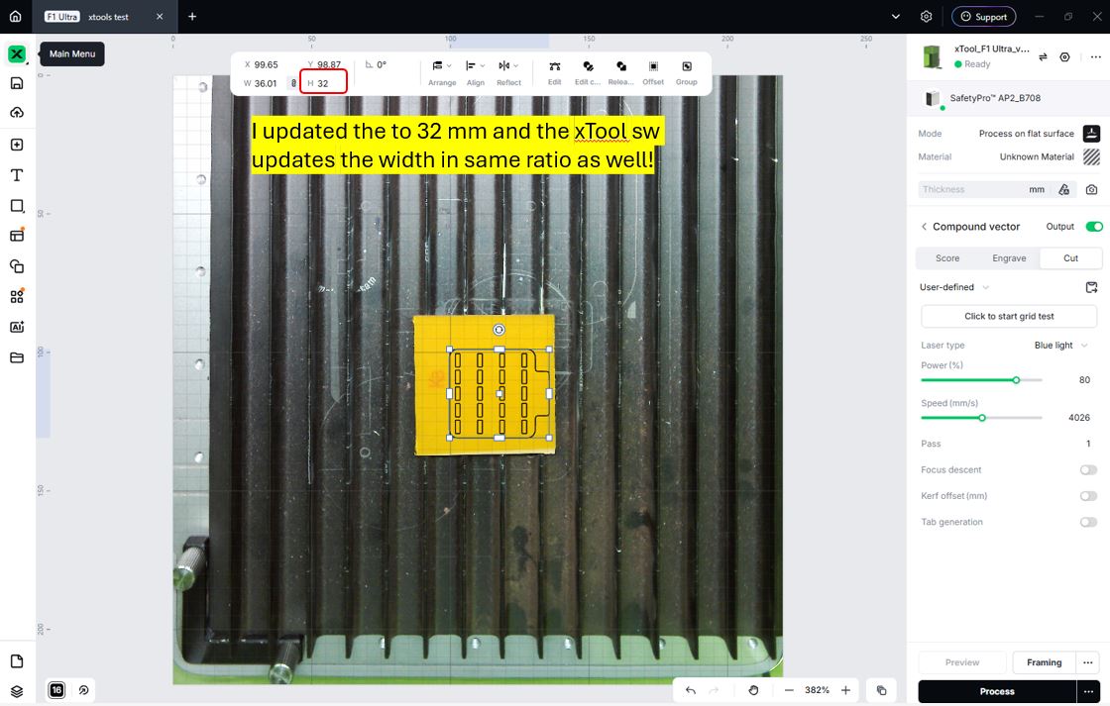Image resolution: width=1110 pixels, height=706 pixels.
Task: Select the Text tool (T icon)
Action: (x=17, y=174)
